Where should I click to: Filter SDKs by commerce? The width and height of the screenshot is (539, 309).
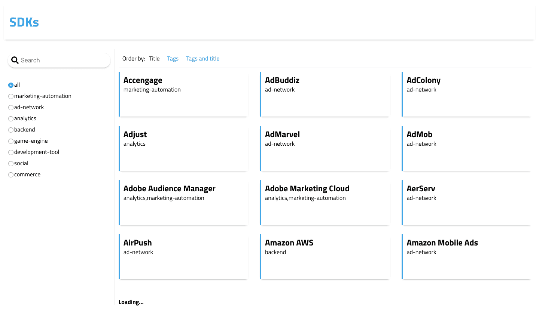(x=11, y=175)
